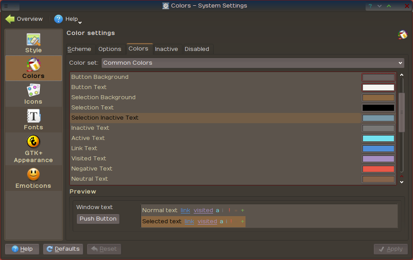Viewport: 413px width, 260px height.
Task: Click the Link Text blue swatch
Action: pos(378,149)
